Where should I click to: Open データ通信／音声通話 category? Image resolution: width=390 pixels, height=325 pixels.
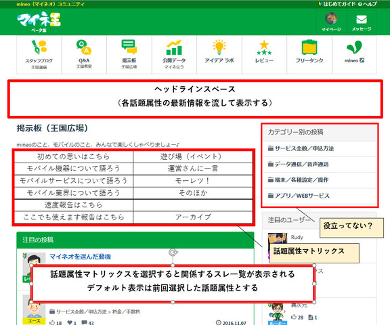click(x=301, y=164)
